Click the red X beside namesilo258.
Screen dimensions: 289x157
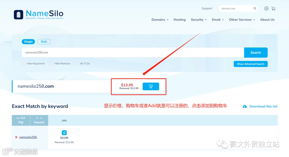pyautogui.click(x=16, y=137)
